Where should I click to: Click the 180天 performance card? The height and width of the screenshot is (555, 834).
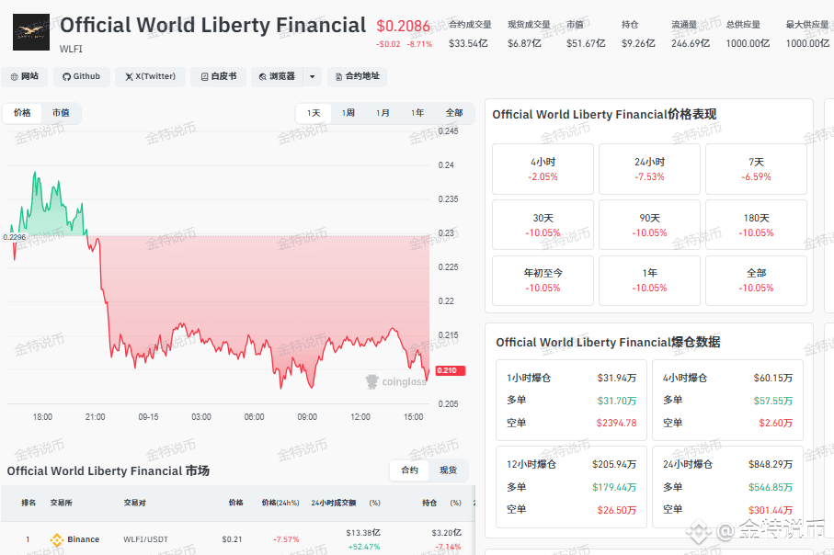756,225
